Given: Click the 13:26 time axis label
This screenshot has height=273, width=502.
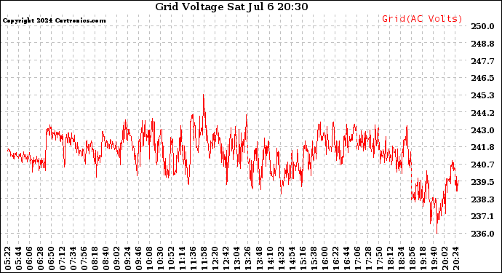Looking at the screenshot, I should pos(248,258).
